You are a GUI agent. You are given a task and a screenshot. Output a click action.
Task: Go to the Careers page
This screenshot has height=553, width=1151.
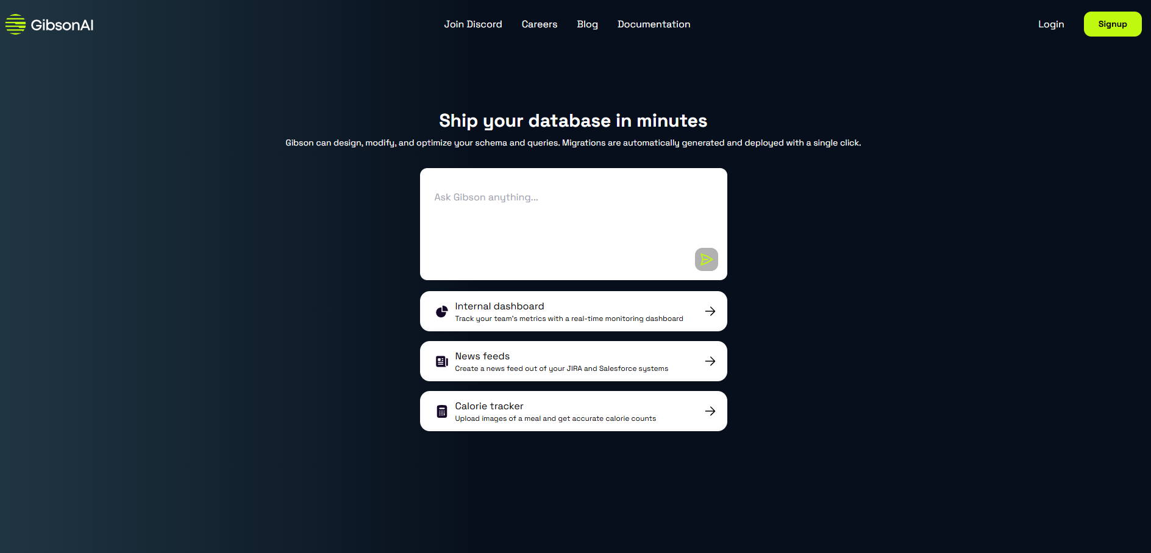pyautogui.click(x=539, y=24)
